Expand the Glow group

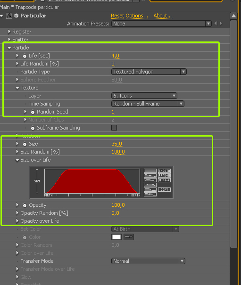[x=17, y=277]
